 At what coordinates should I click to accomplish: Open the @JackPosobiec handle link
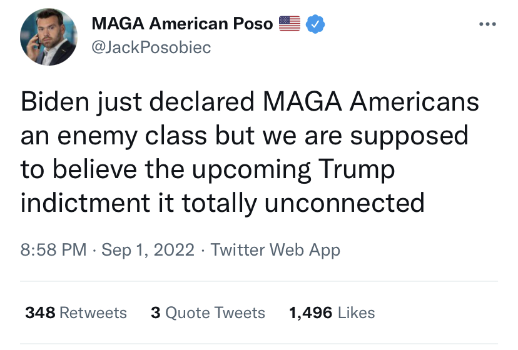coord(151,47)
